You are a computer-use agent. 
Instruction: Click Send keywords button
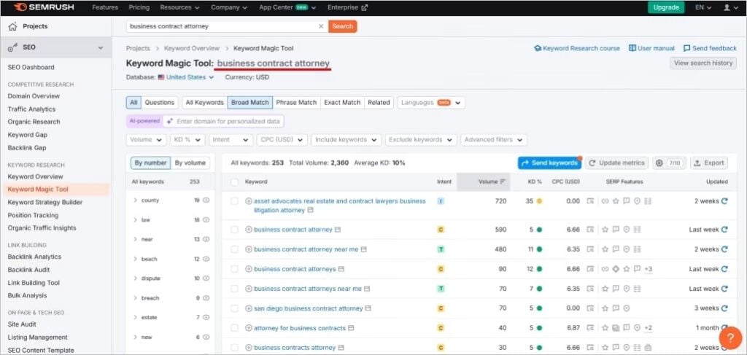click(x=550, y=163)
